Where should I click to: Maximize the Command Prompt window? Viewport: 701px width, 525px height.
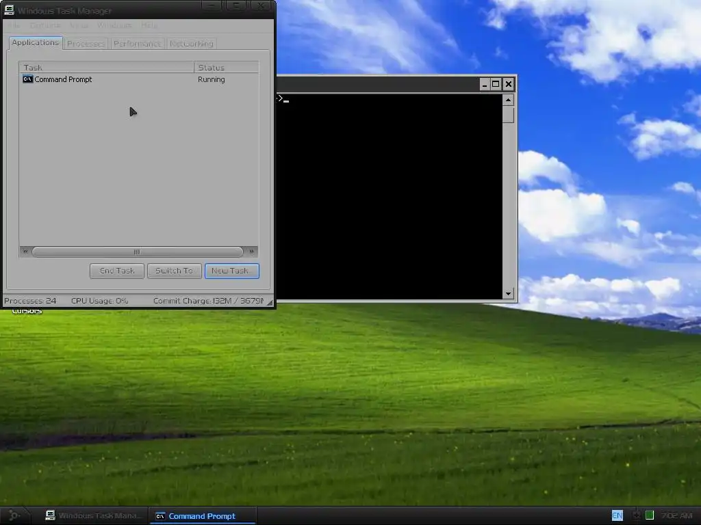pos(496,84)
